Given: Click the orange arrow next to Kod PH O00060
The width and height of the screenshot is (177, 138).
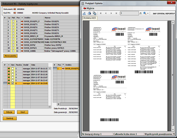Looking at the screenshot, I should click(15, 13).
